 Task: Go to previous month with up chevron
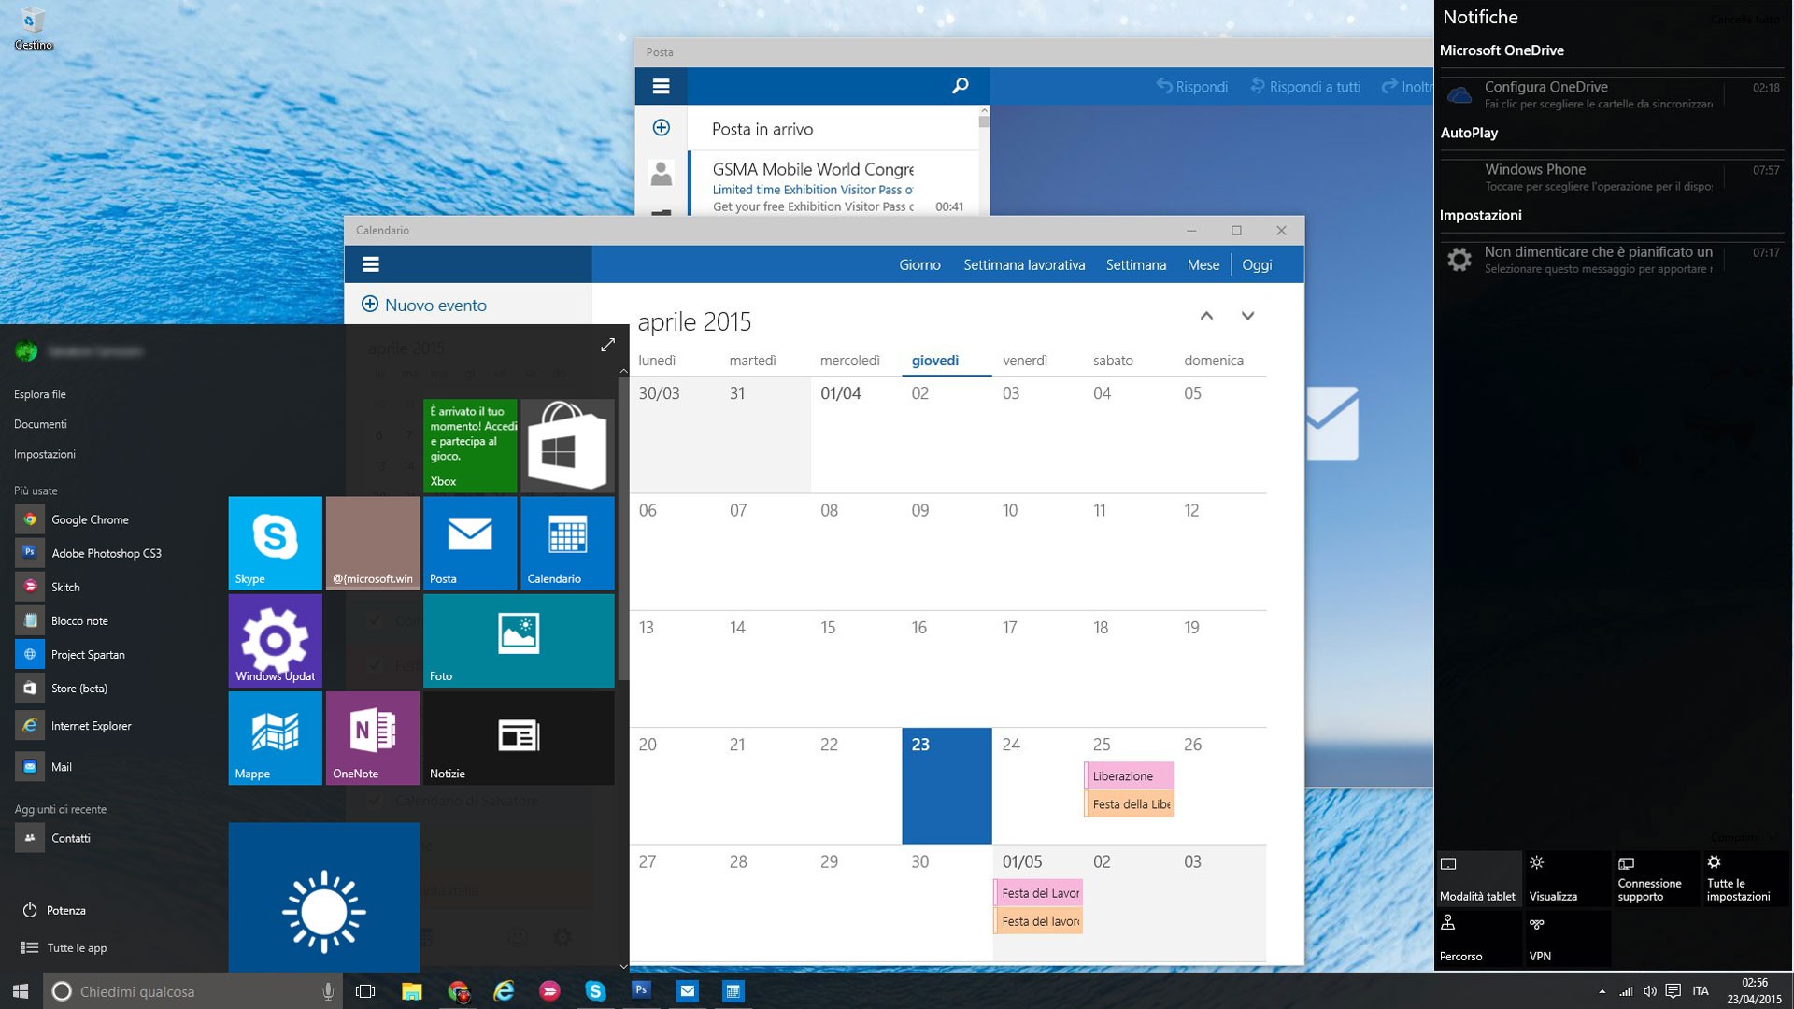tap(1206, 316)
